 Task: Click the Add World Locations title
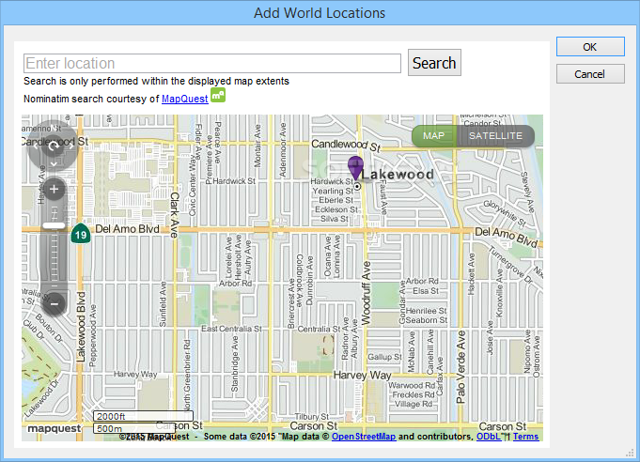click(320, 13)
